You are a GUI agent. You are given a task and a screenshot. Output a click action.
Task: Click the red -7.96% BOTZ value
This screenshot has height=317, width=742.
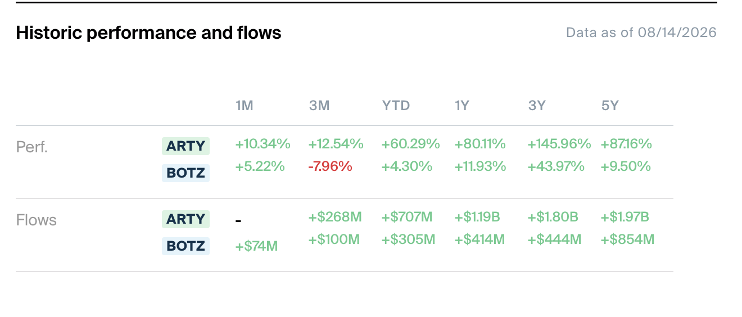[x=331, y=166]
